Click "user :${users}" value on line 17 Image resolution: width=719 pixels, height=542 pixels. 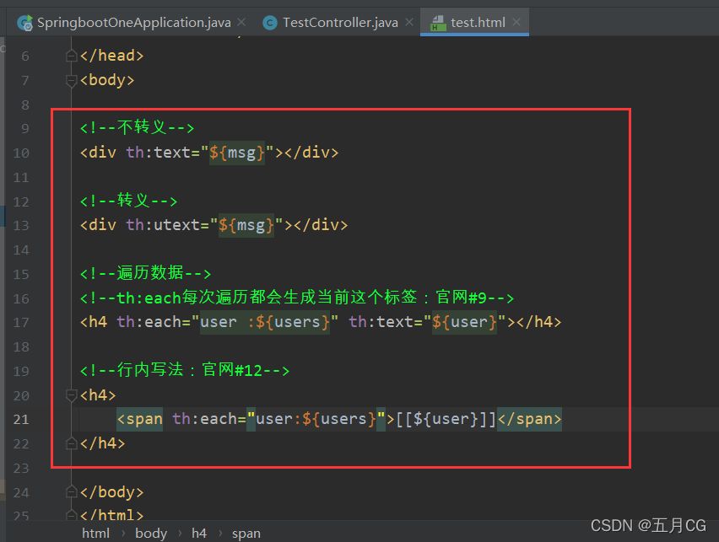(265, 322)
